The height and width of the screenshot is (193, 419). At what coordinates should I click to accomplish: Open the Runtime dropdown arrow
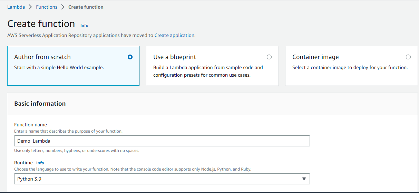click(304, 179)
